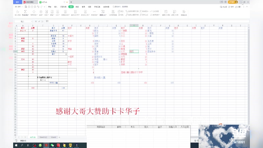Switch to the 数据 Data ribbon tab
Image resolution: width=263 pixels, height=148 pixels.
point(77,7)
